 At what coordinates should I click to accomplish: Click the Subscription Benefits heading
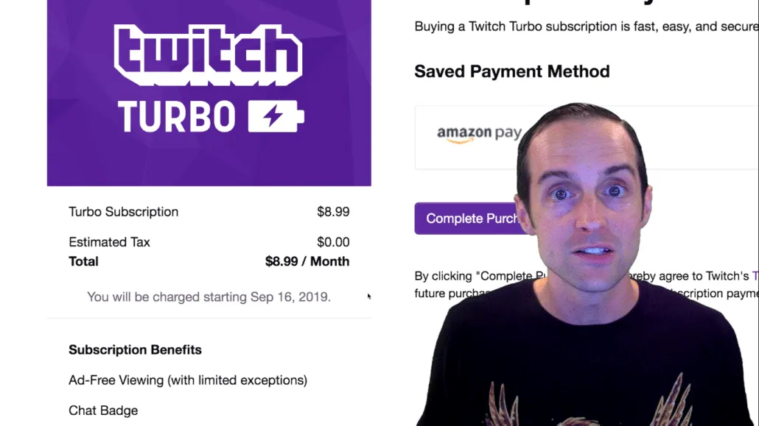coord(135,349)
